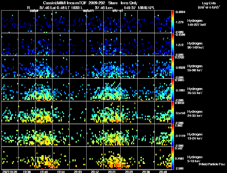Click the 'skr-wl' header label

pyautogui.click(x=117, y=11)
